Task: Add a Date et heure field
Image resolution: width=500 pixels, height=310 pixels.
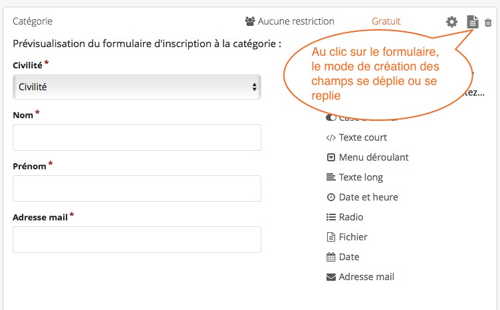Action: coord(362,197)
